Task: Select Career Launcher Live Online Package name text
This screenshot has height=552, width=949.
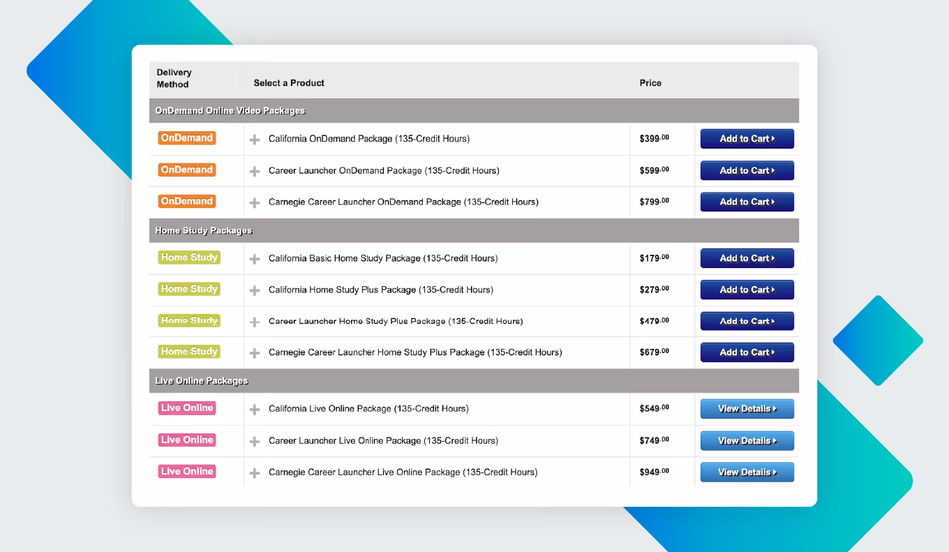Action: pyautogui.click(x=383, y=441)
